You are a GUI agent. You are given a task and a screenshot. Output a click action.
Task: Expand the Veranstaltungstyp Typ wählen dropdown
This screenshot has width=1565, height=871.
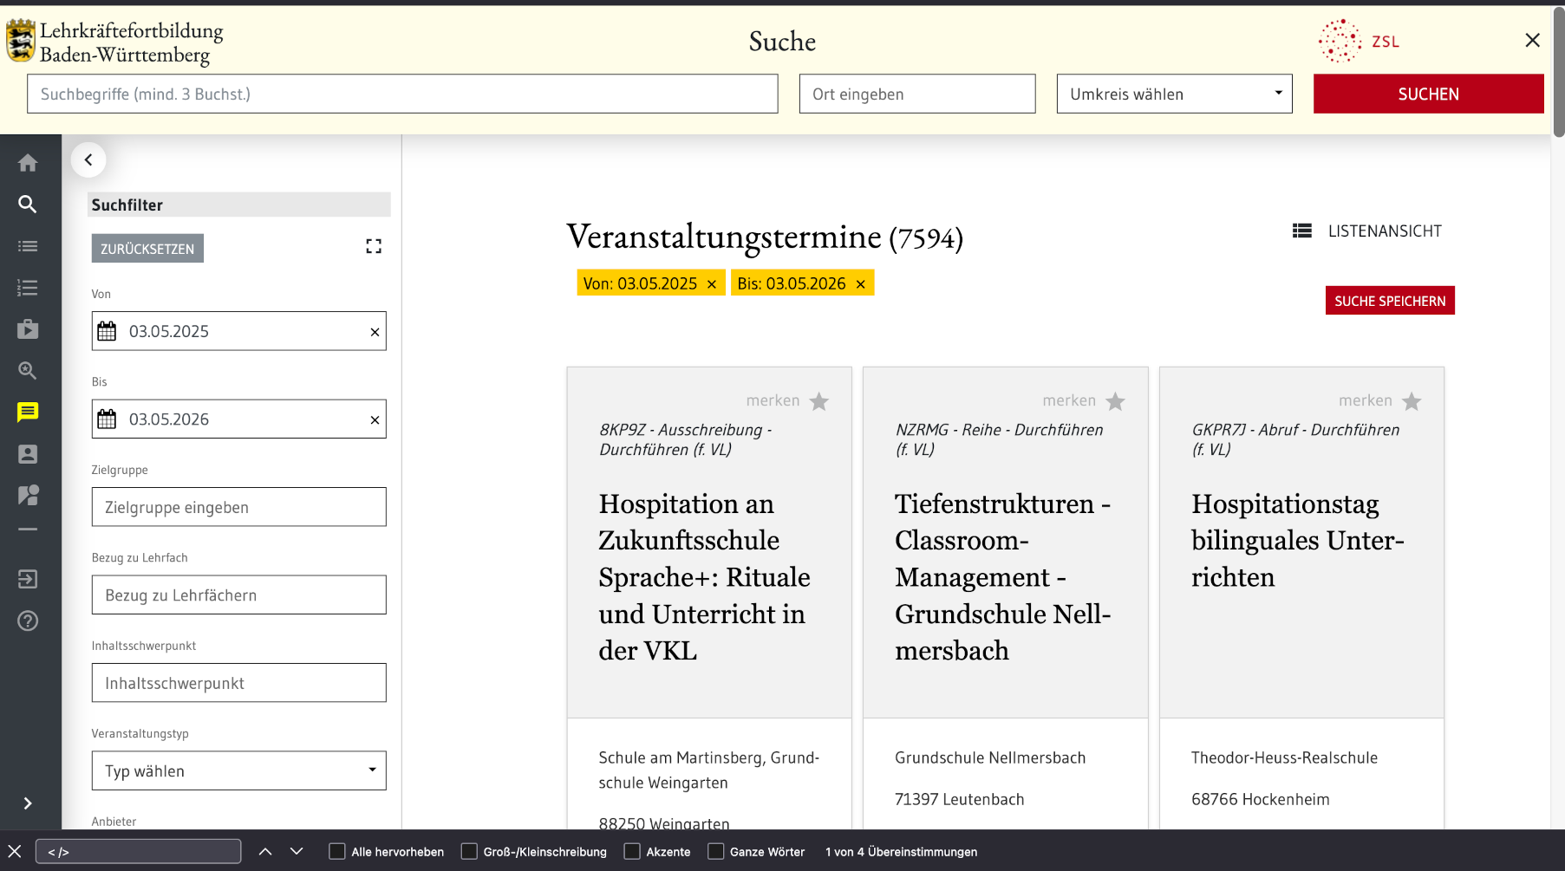(238, 770)
